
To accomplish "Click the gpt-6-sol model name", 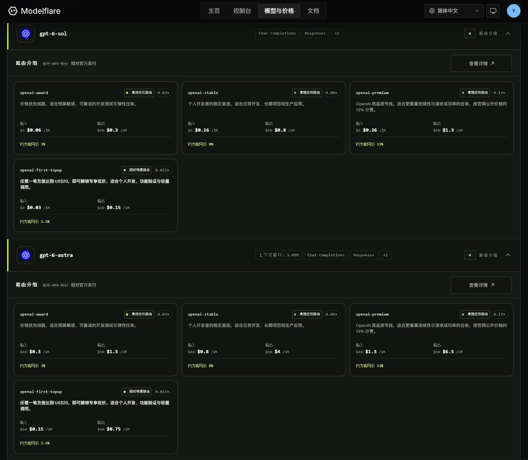I will coord(53,33).
